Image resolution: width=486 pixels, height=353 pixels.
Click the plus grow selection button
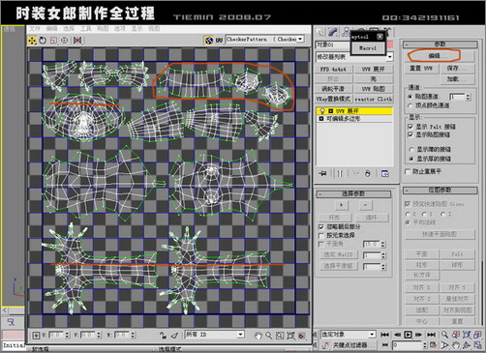(342, 204)
